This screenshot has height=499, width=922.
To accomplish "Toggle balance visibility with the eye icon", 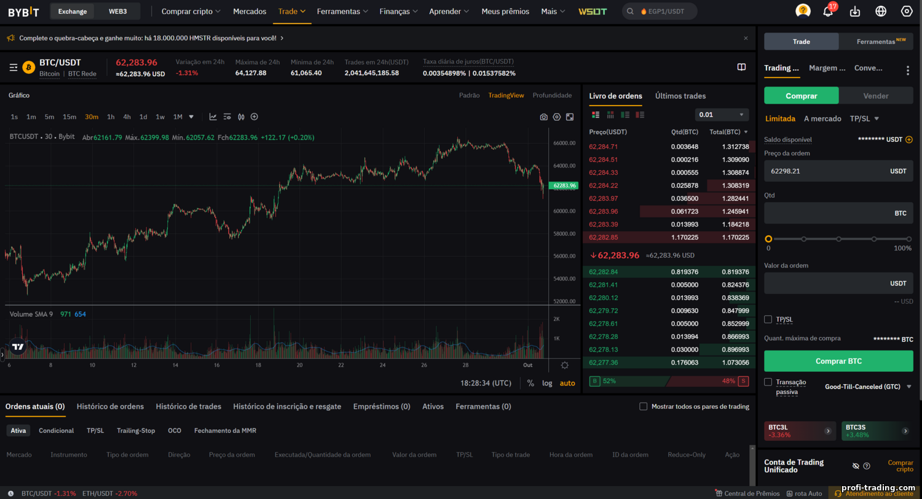I will coord(856,466).
